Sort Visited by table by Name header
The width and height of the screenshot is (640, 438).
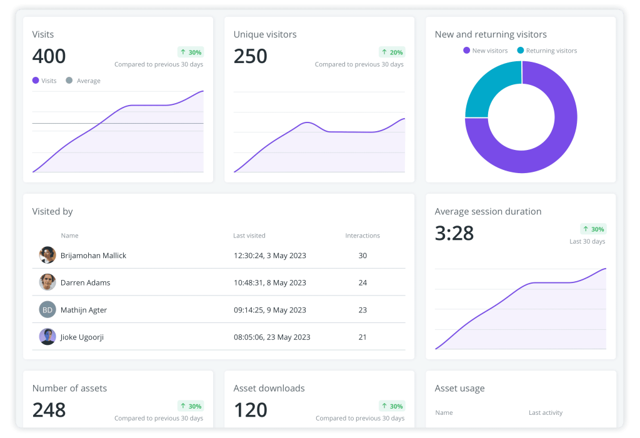(x=69, y=236)
